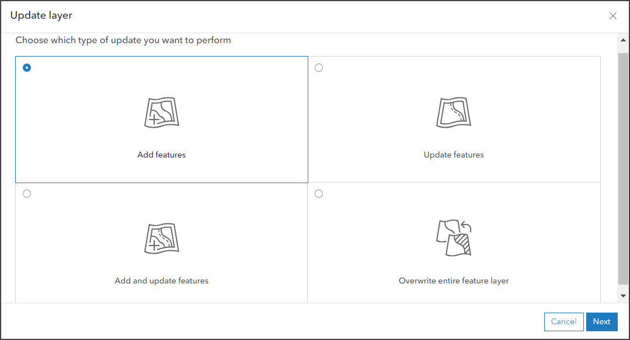
Task: Enable the Overwrite entire feature layer radio
Action: [x=319, y=194]
